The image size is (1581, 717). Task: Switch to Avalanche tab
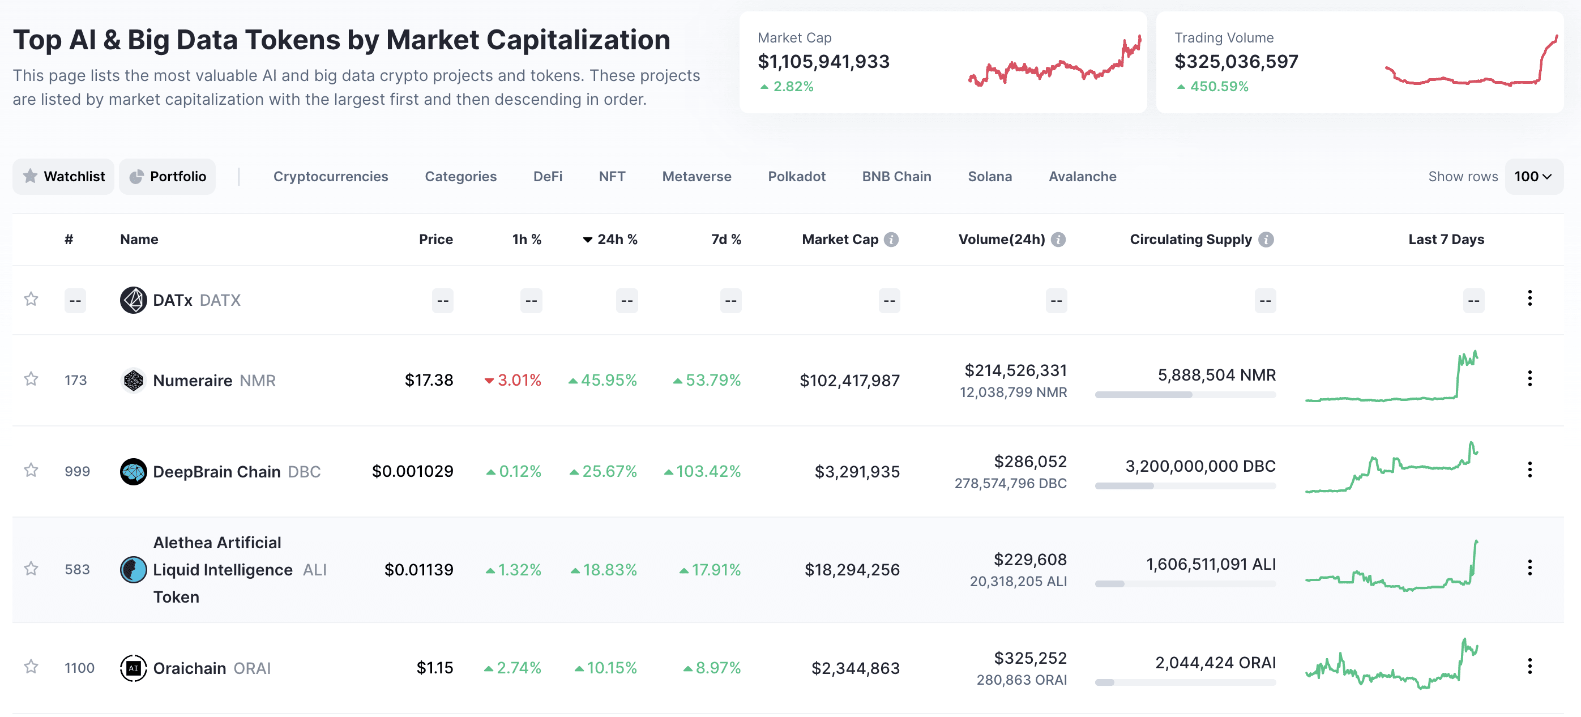[1083, 177]
